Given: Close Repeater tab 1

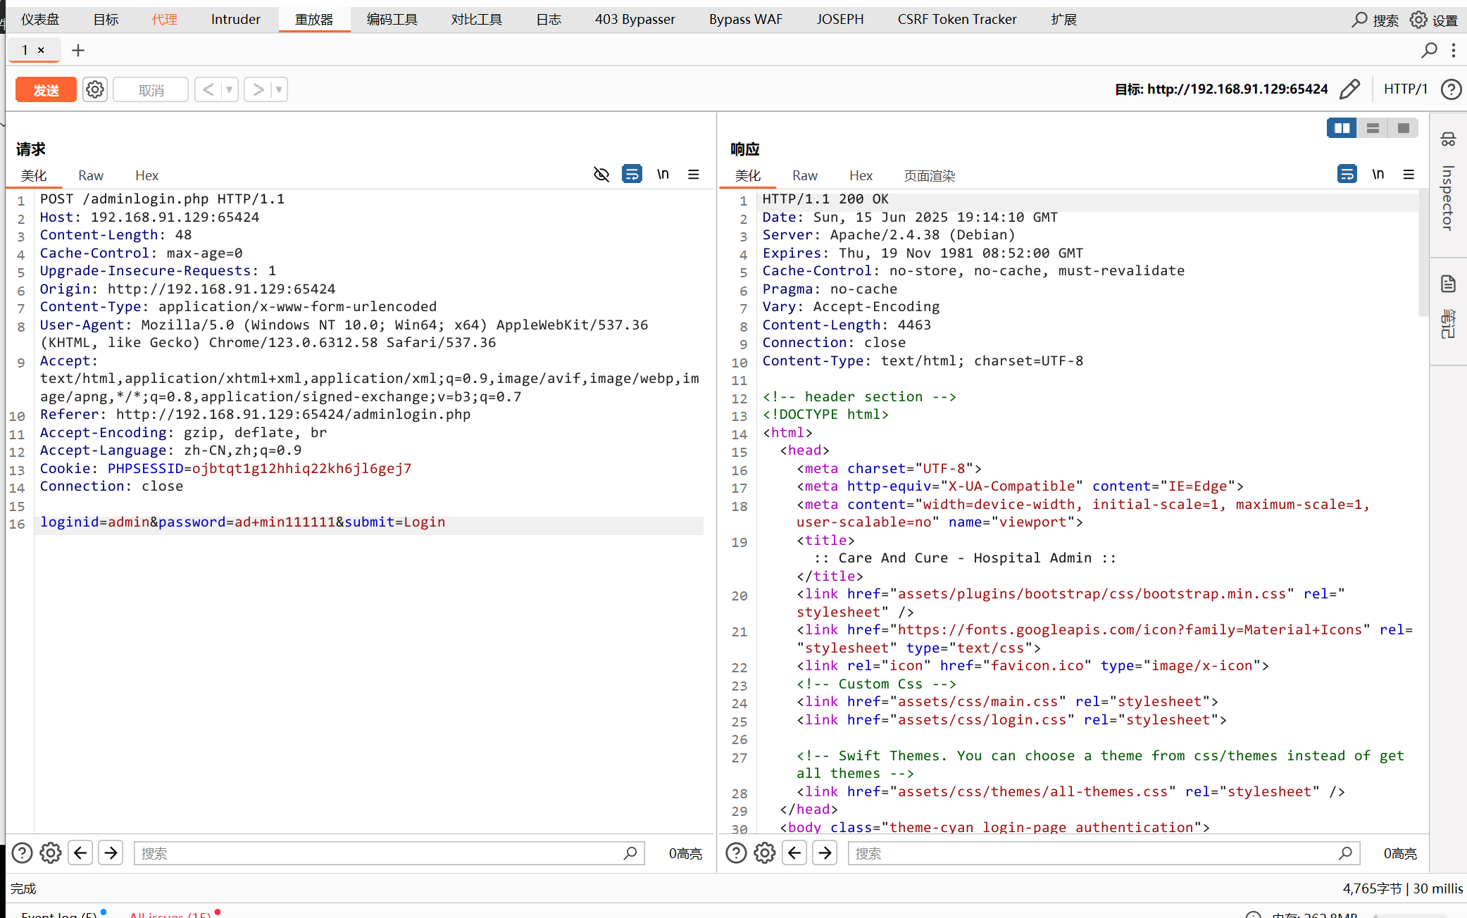Looking at the screenshot, I should coord(41,50).
